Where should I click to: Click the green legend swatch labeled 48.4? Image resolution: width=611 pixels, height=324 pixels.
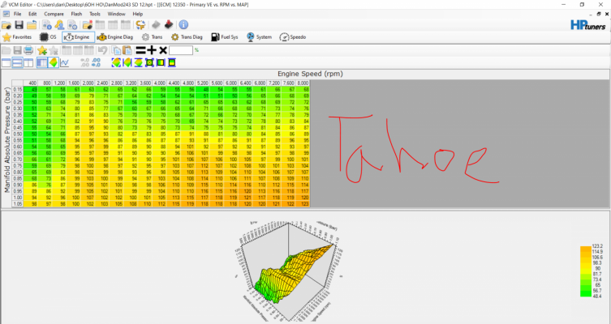coord(586,296)
